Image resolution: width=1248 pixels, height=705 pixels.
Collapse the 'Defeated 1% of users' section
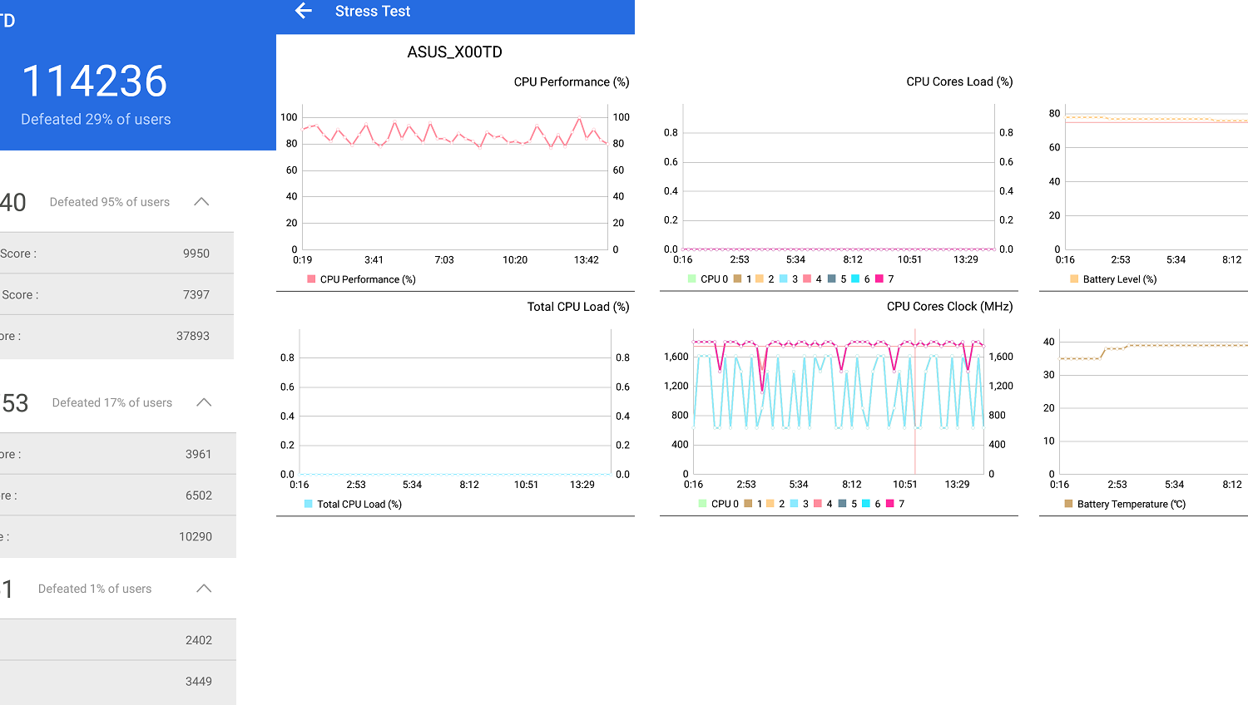[204, 589]
